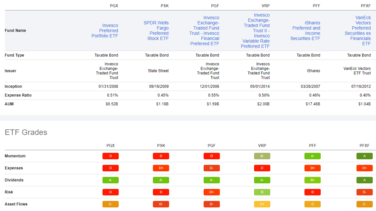Click PGX's Dividends grade A- badge
This screenshot has width=376, height=211.
pyautogui.click(x=111, y=180)
